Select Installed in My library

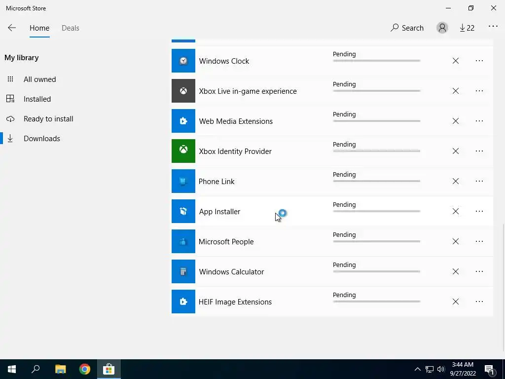37,99
